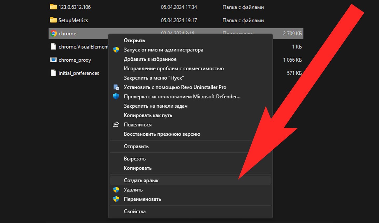
Task: Click the size value '1 КБ'
Action: 297,47
